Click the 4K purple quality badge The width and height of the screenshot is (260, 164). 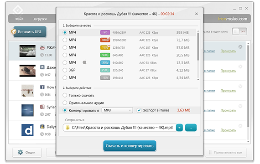click(x=105, y=32)
